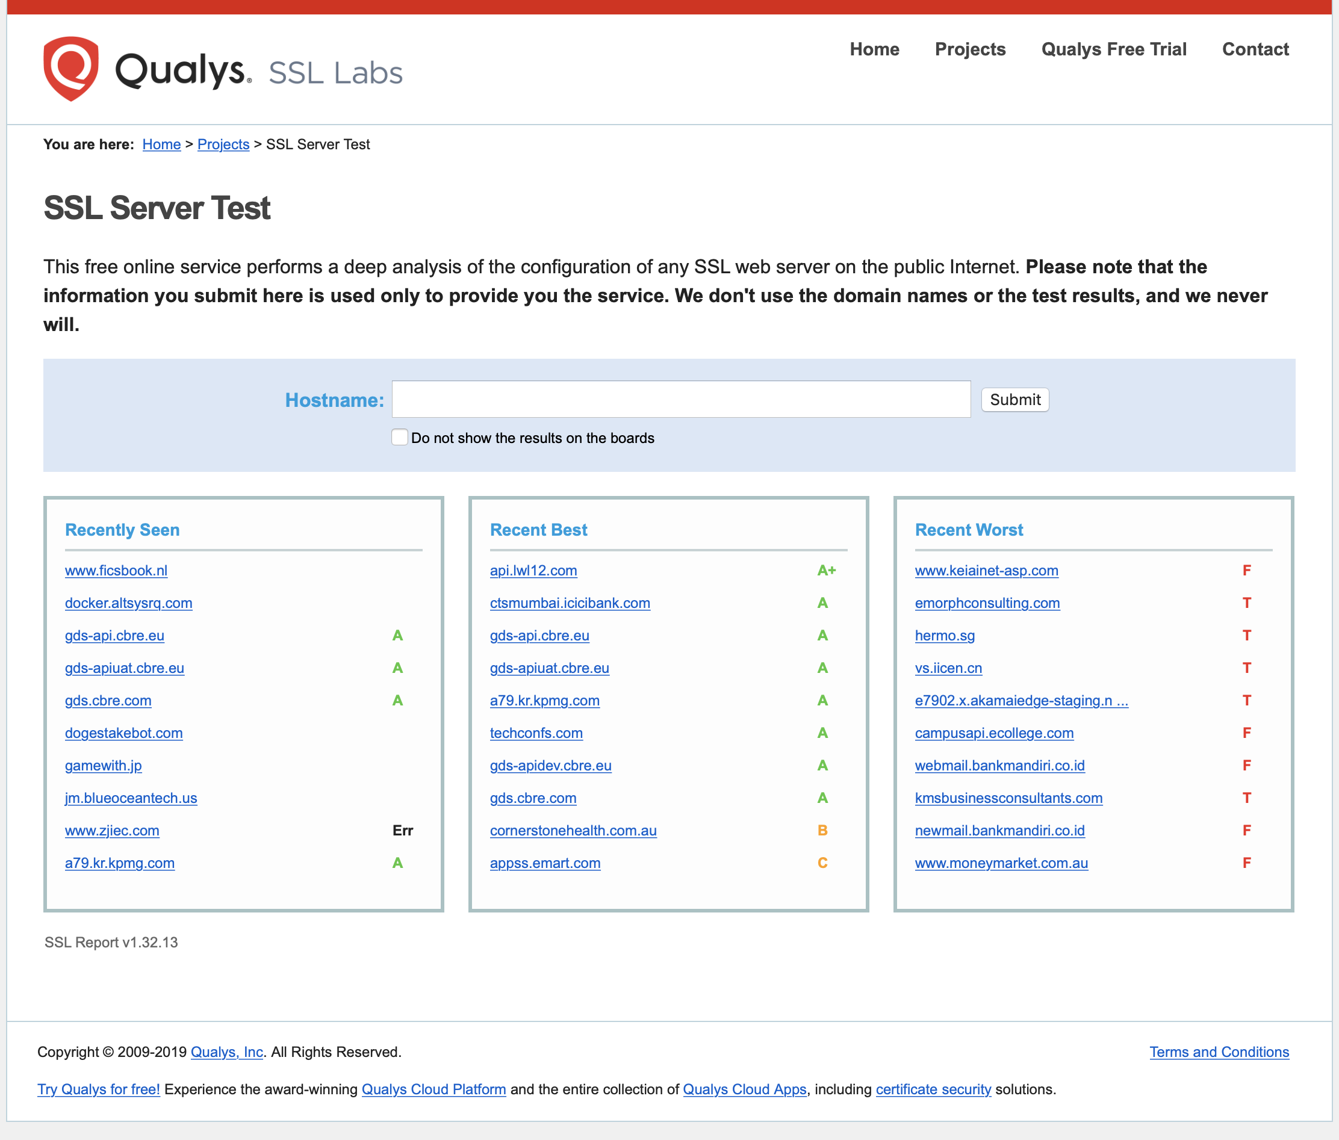Open jm.blueoceantech.us link

click(131, 798)
